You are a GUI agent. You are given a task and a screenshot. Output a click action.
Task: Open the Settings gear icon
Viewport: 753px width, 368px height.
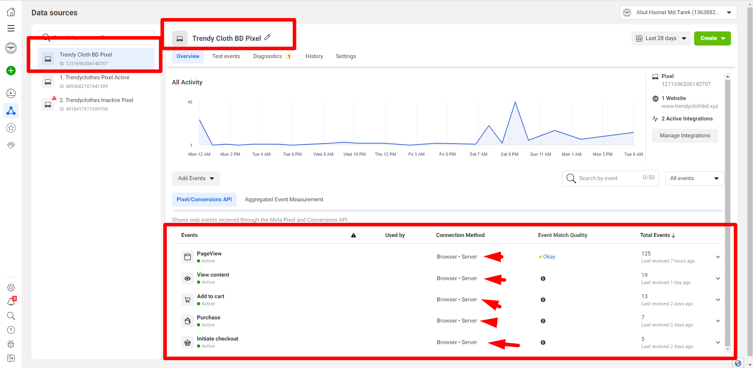point(11,287)
